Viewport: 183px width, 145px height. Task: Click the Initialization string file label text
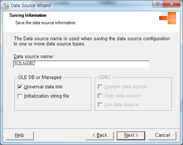click(46, 96)
